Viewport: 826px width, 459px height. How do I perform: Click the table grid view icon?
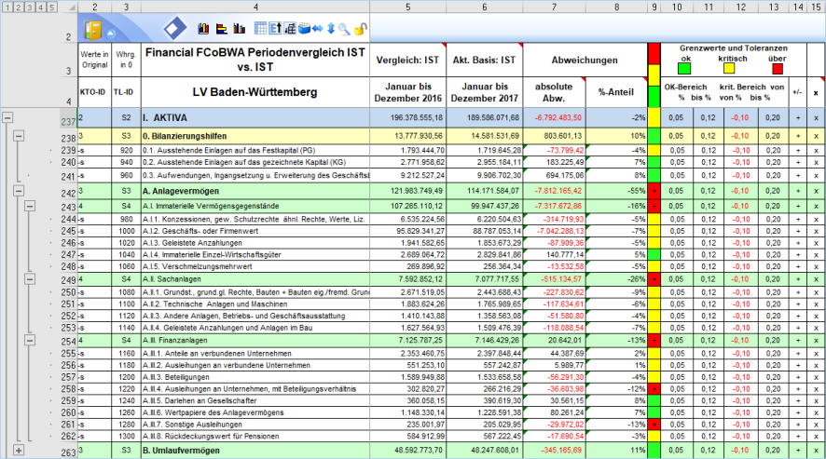coord(261,29)
